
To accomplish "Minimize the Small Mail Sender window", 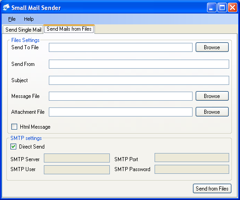I will pos(212,7).
